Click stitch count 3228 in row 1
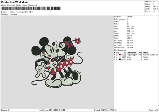This screenshot has height=112, width=159. pyautogui.click(x=124, y=55)
